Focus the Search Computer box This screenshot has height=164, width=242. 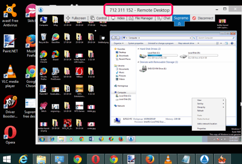tap(216, 38)
